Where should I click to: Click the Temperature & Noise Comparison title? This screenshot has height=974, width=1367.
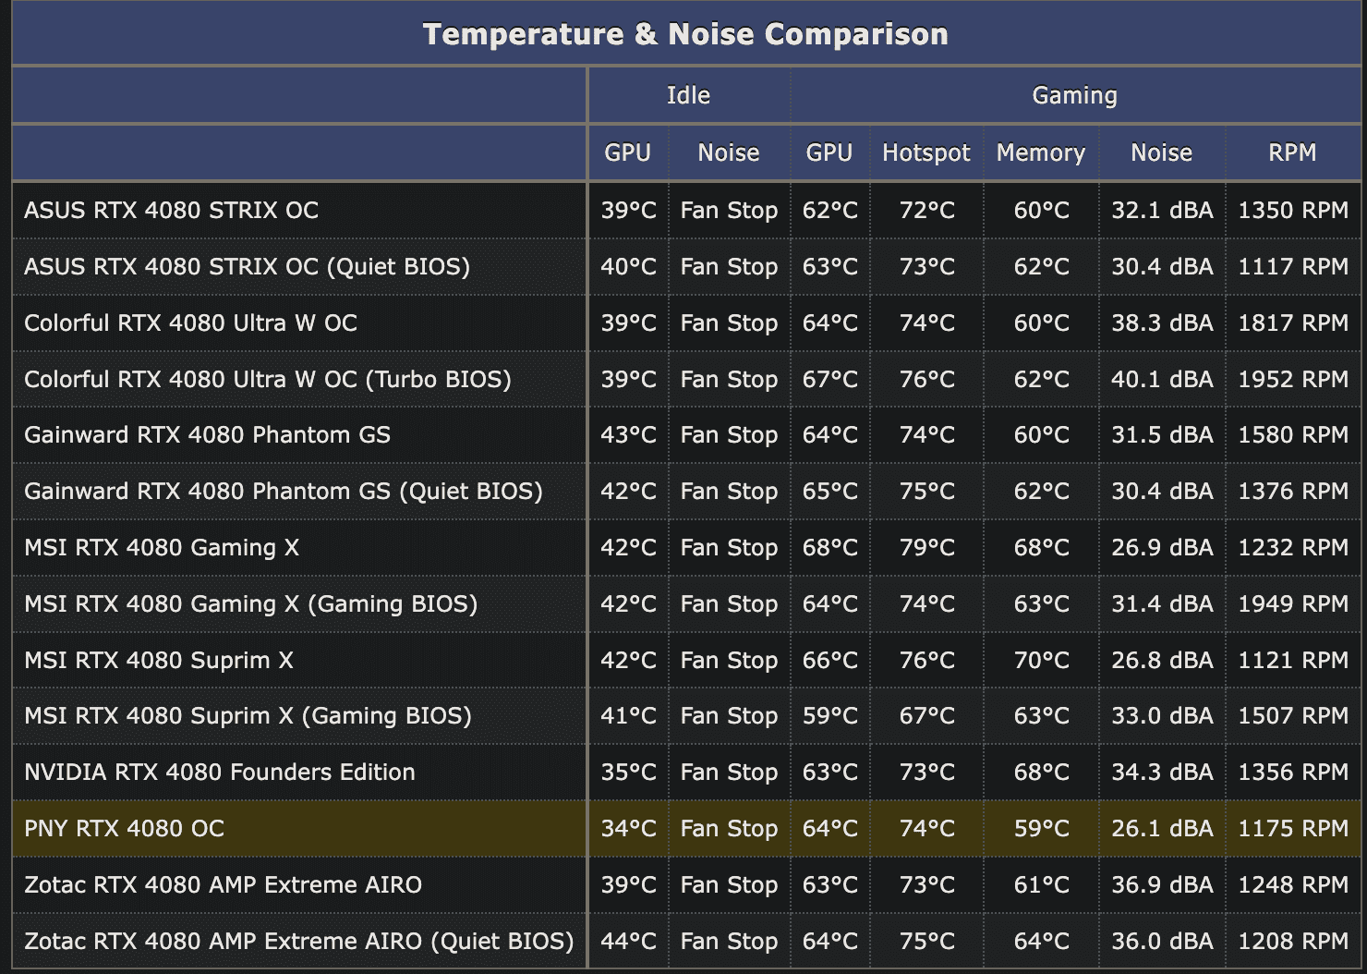684,34
